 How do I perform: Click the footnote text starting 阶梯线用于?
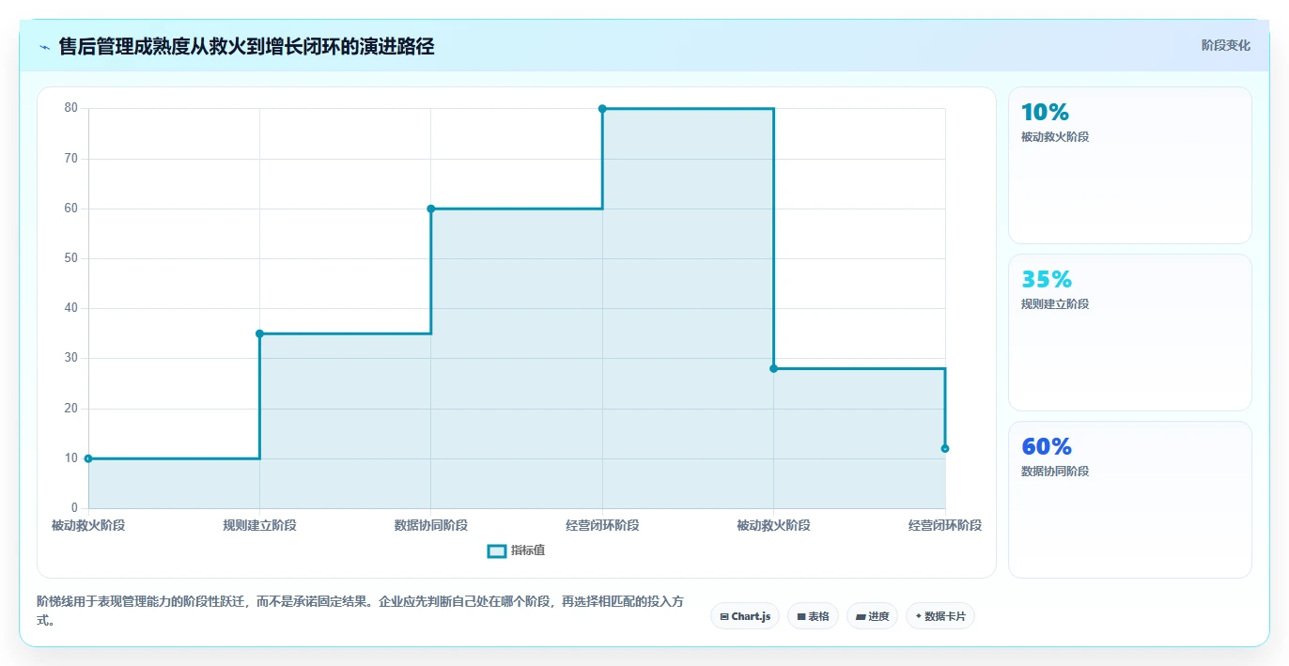pyautogui.click(x=360, y=610)
